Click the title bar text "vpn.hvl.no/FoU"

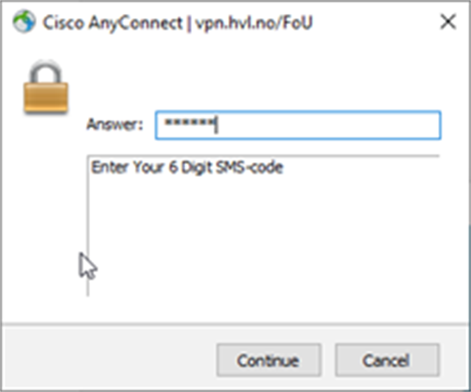coord(254,23)
